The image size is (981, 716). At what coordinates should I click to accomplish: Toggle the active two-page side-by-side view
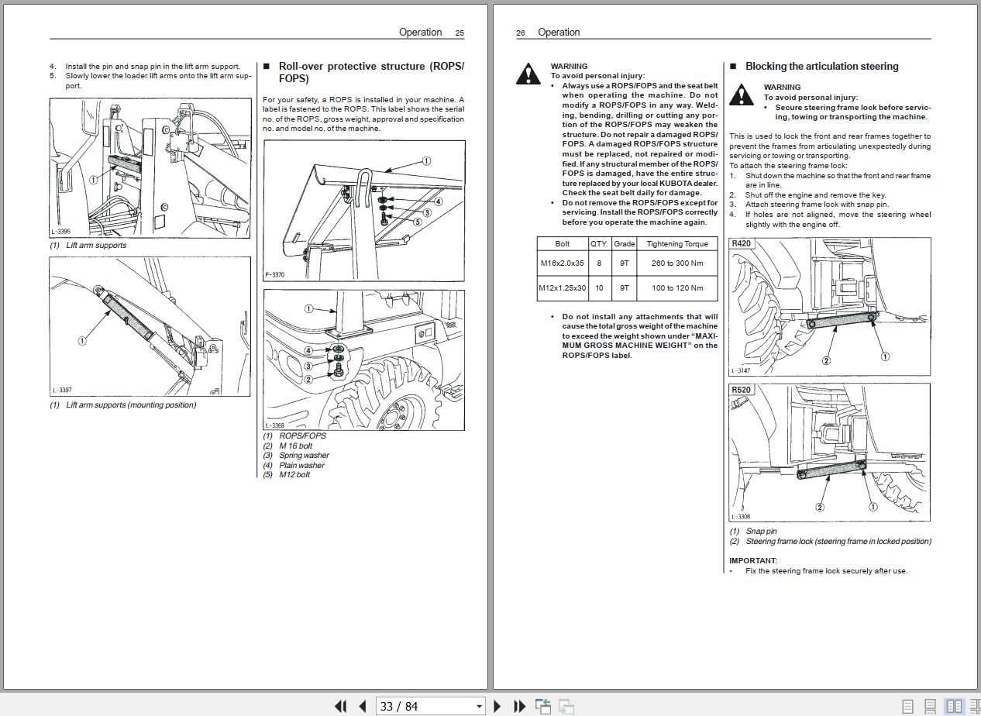point(955,705)
